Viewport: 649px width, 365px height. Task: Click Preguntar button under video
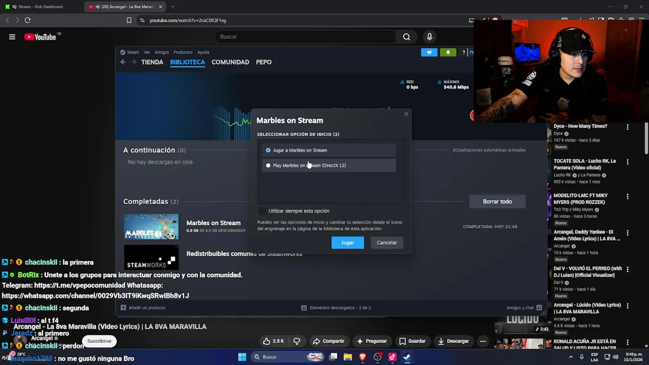click(x=372, y=341)
